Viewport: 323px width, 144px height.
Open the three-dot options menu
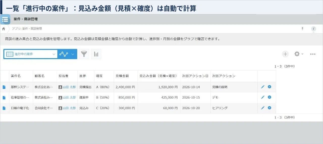pyautogui.click(x=313, y=54)
